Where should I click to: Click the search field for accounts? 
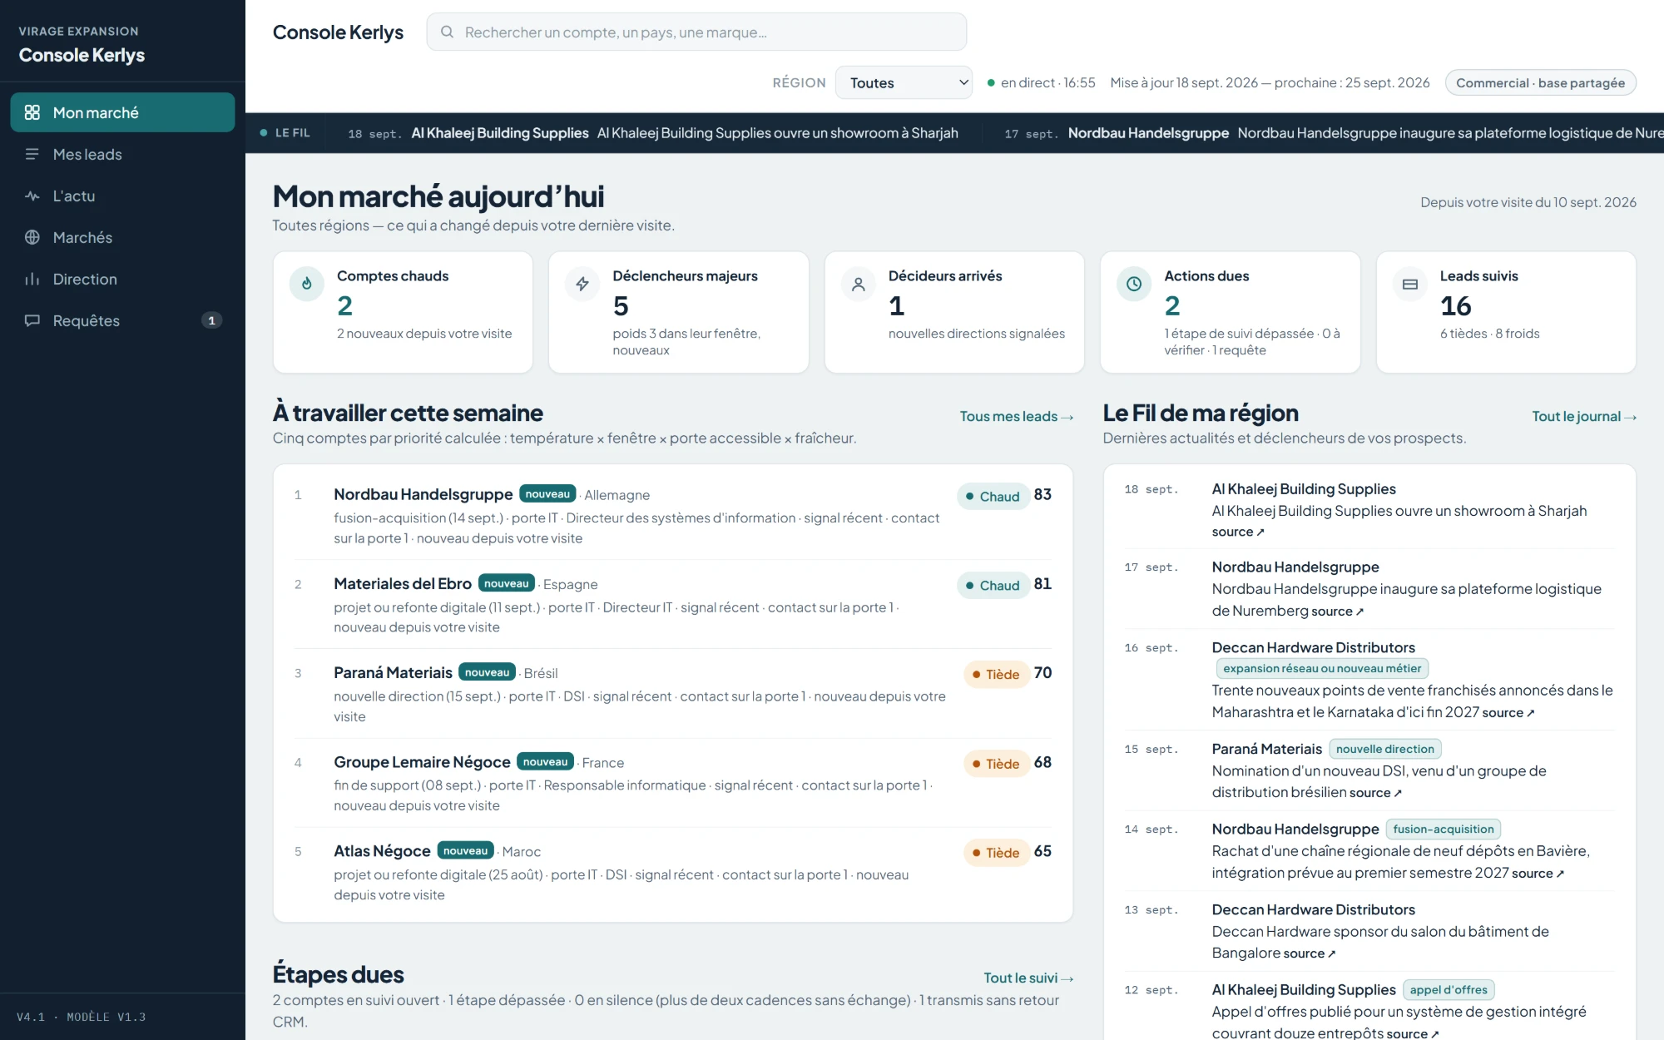[696, 32]
